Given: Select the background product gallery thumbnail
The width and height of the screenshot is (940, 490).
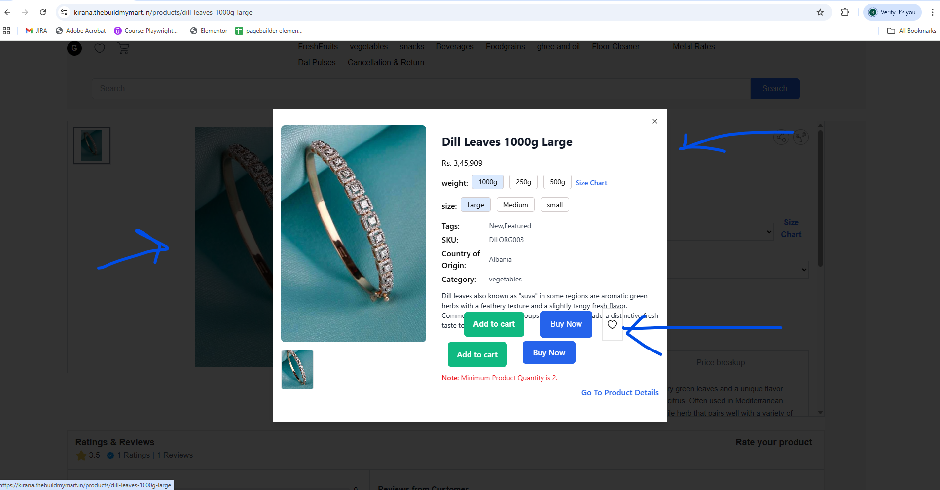Looking at the screenshot, I should click(x=92, y=145).
